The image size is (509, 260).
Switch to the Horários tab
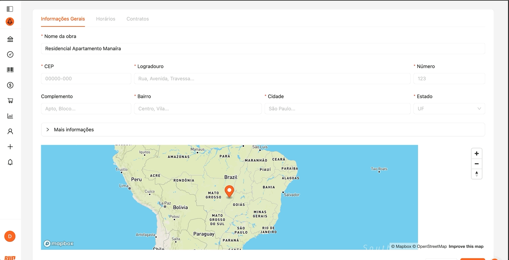[106, 19]
